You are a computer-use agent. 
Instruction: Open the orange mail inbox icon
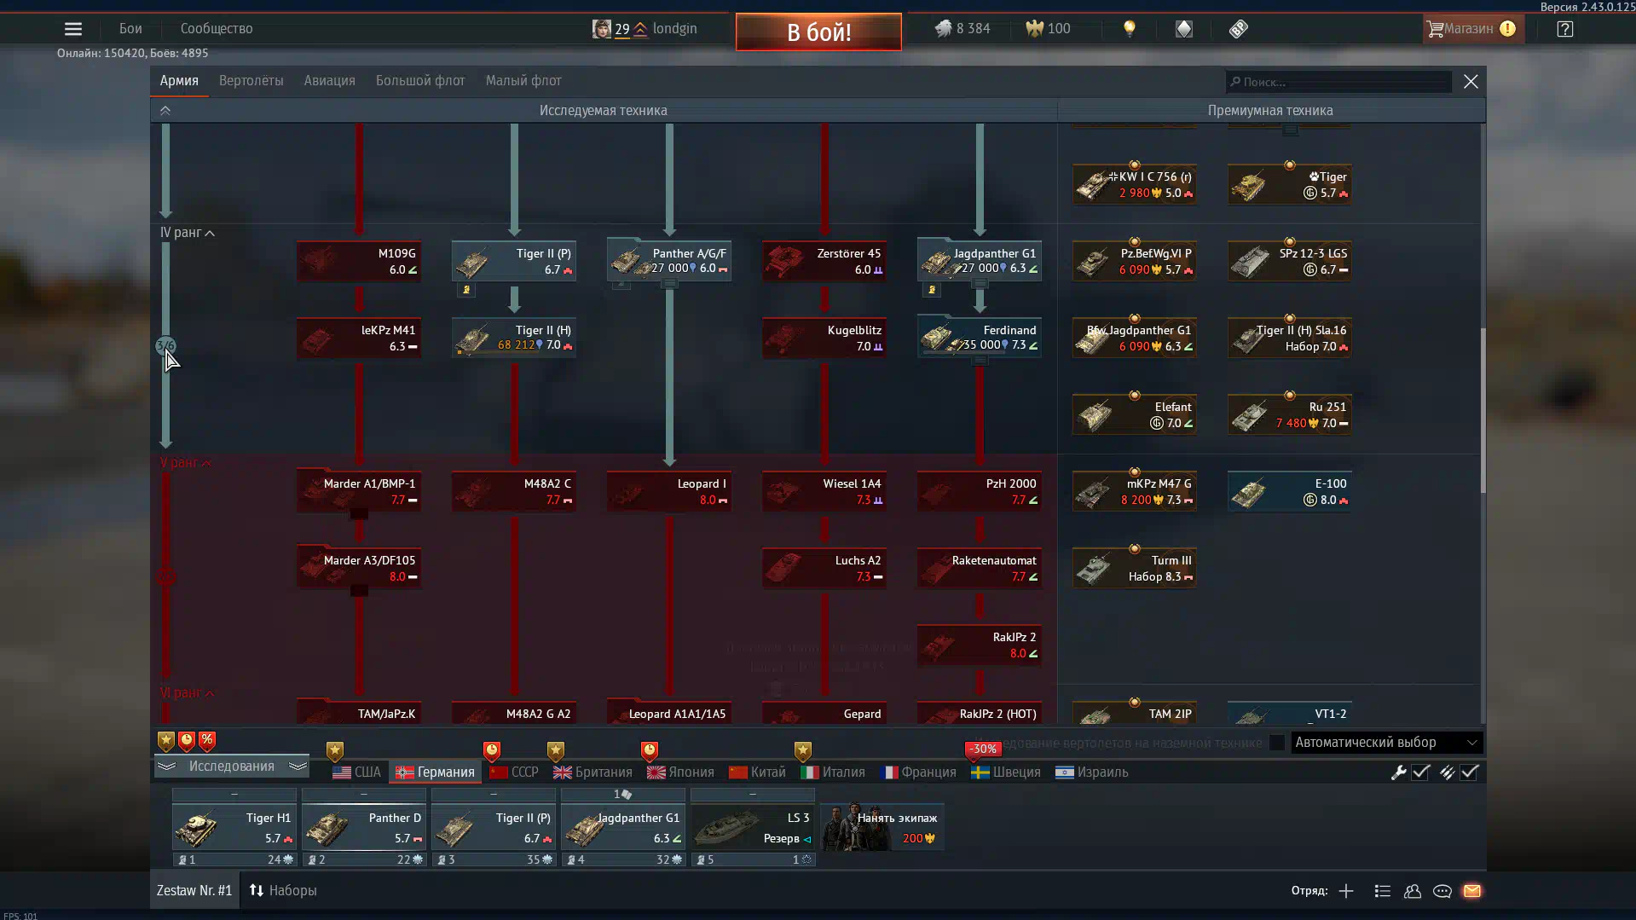1472,891
